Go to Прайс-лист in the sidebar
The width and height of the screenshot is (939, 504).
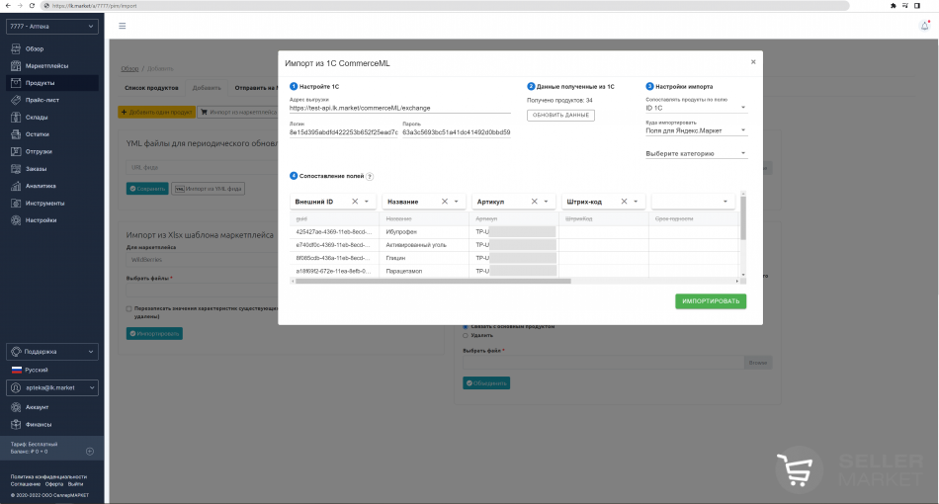41,100
